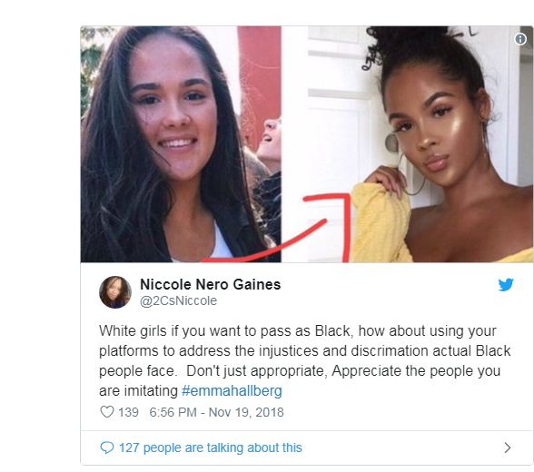Viewport: 534px width, 472px height.
Task: Click the info icon on the tweet image
Action: click(x=520, y=39)
